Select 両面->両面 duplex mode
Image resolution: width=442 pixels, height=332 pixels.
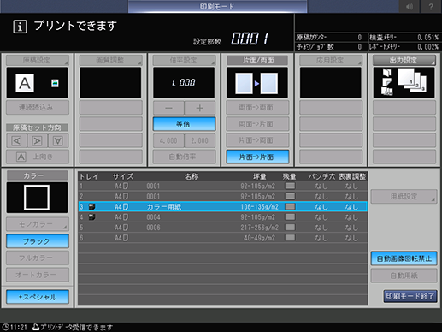pos(257,108)
